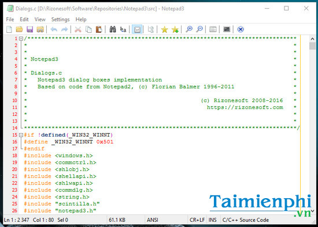Click the #include <windows.h> line

pos(58,156)
